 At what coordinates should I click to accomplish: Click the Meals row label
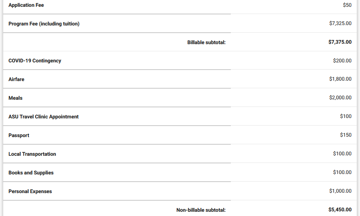[x=15, y=98]
